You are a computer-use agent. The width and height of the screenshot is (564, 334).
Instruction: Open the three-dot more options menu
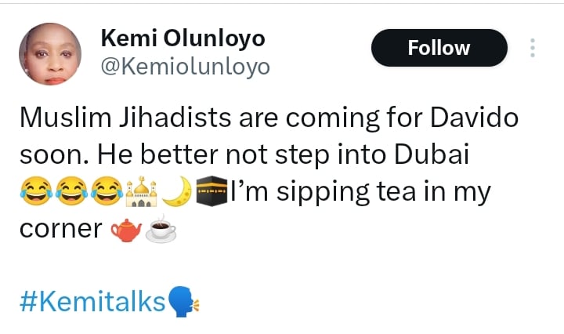pos(533,48)
